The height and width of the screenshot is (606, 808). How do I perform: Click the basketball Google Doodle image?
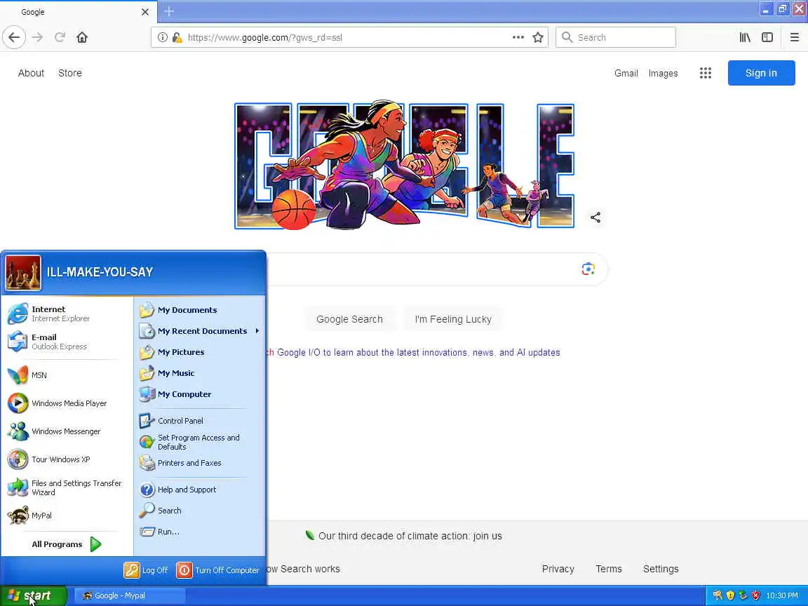(x=405, y=165)
